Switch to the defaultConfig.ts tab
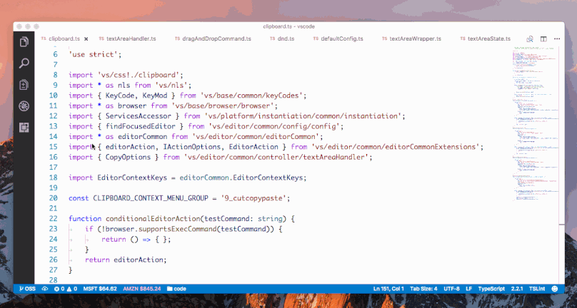Image resolution: width=577 pixels, height=308 pixels. [338, 38]
